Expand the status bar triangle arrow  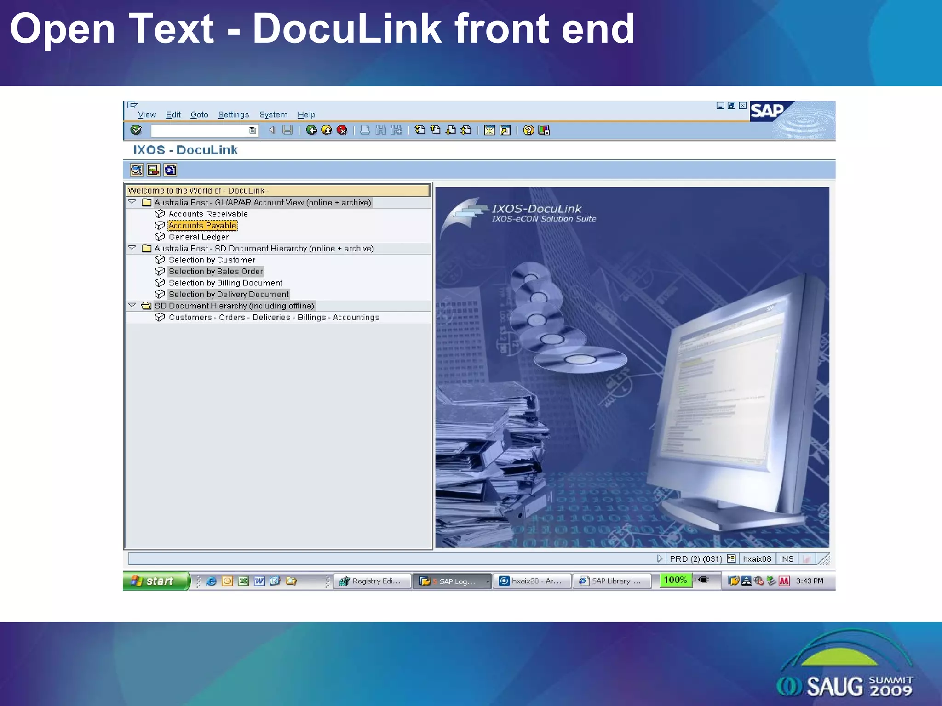660,559
